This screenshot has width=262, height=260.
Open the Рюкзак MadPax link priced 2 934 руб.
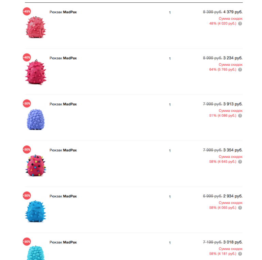click(63, 196)
